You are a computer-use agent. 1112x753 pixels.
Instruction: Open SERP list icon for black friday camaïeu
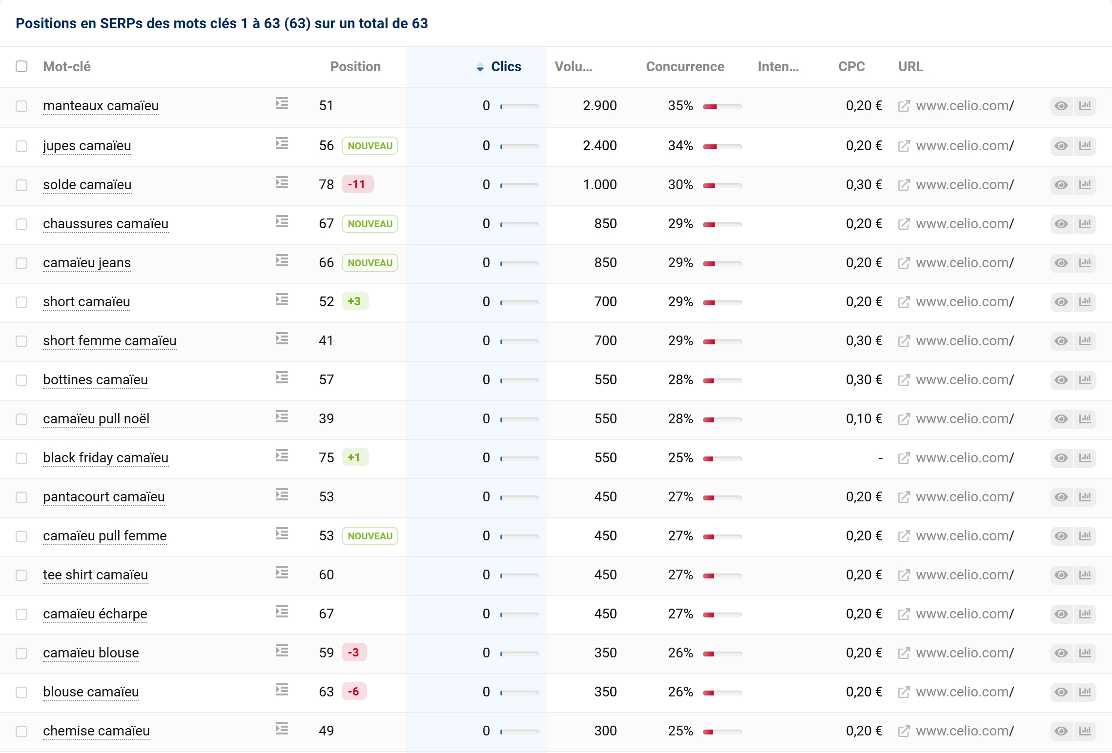coord(282,456)
